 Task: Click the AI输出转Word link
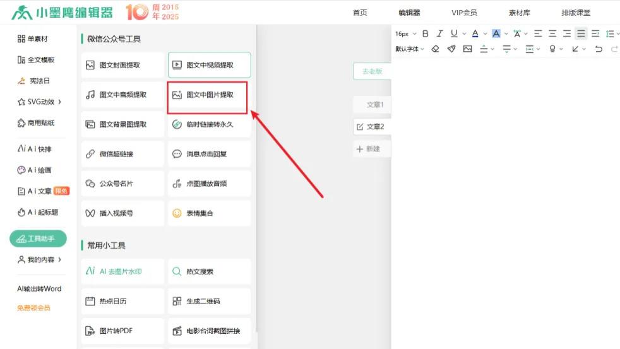39,289
